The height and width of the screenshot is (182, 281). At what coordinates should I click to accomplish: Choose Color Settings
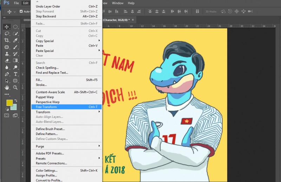[x=66, y=170]
